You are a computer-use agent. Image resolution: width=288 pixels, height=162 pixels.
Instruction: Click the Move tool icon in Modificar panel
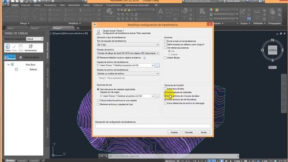click(50, 10)
